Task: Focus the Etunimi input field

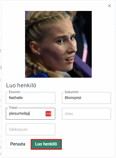Action: point(30,98)
